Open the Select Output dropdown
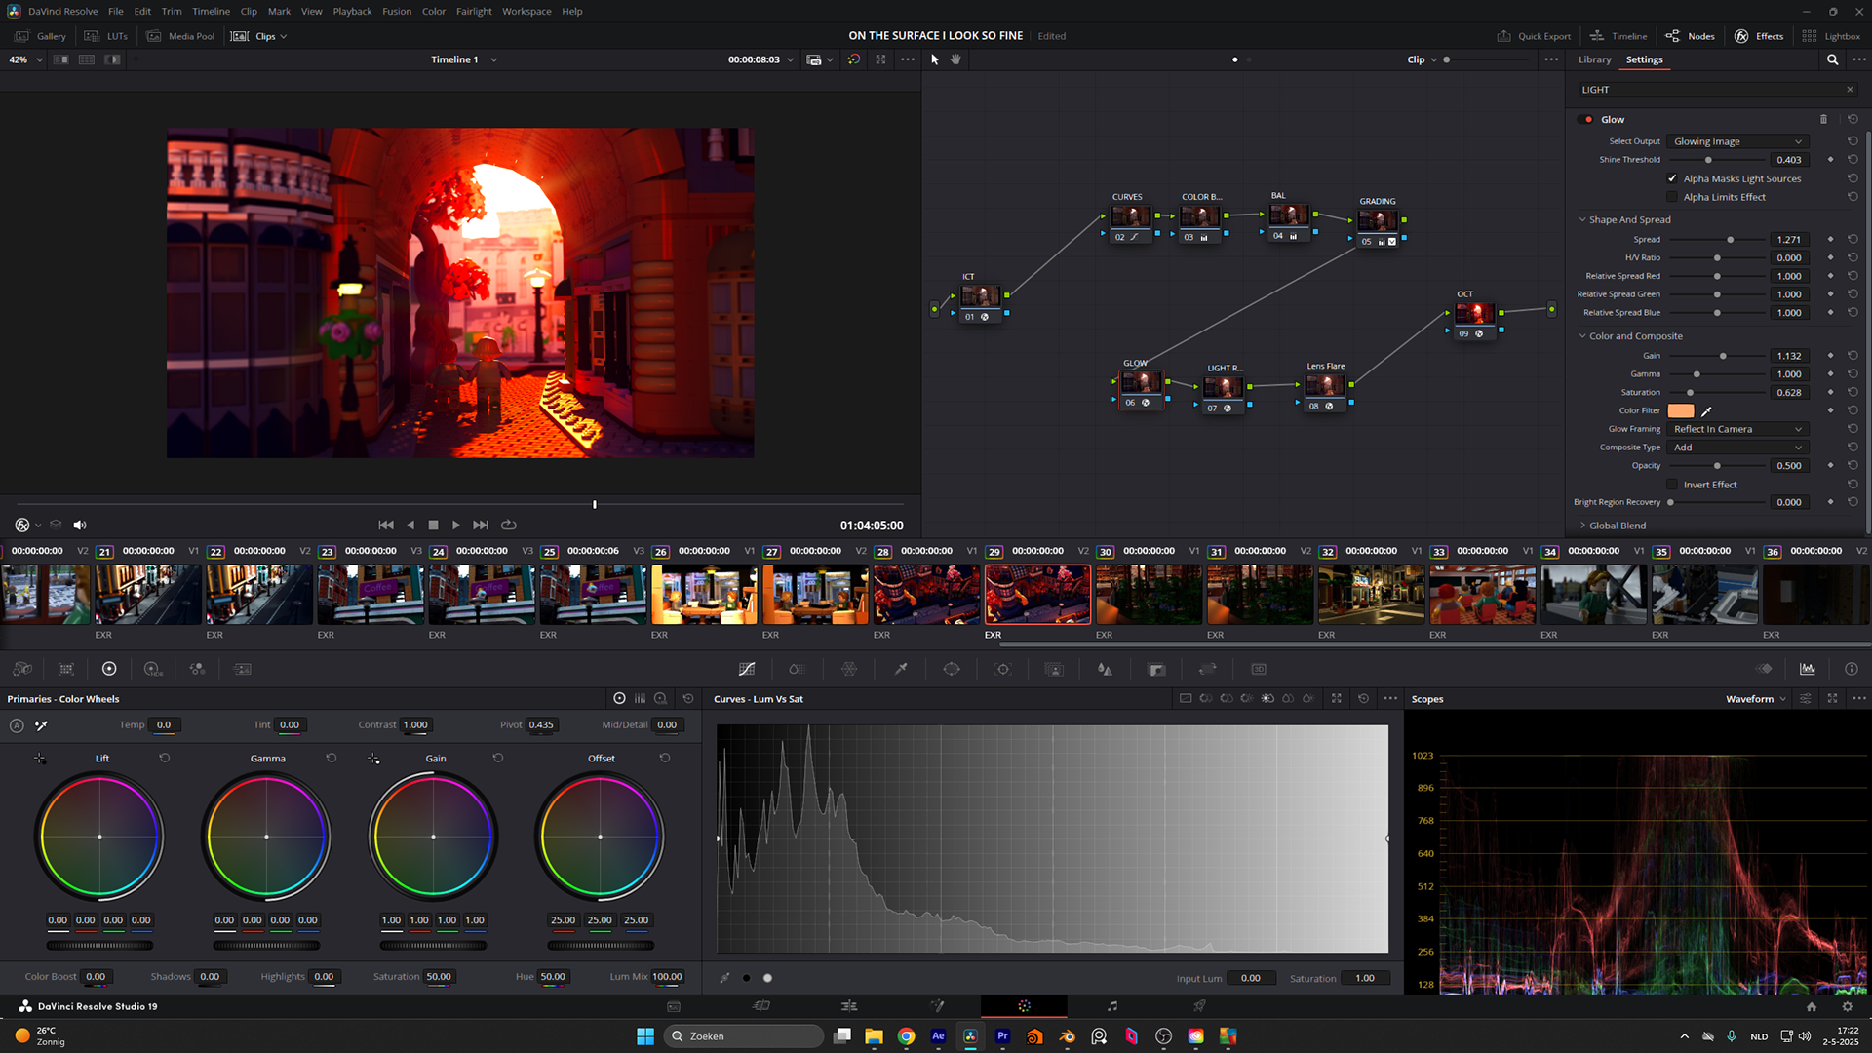Viewport: 1872px width, 1053px height. tap(1736, 141)
